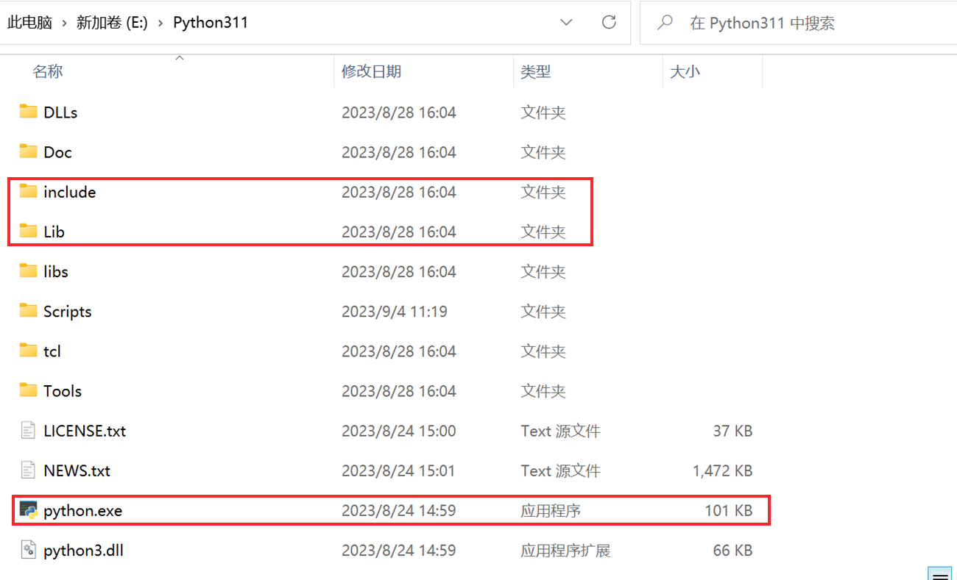Click Python311 in the address breadcrumb
Image resolution: width=957 pixels, height=580 pixels.
pos(211,23)
